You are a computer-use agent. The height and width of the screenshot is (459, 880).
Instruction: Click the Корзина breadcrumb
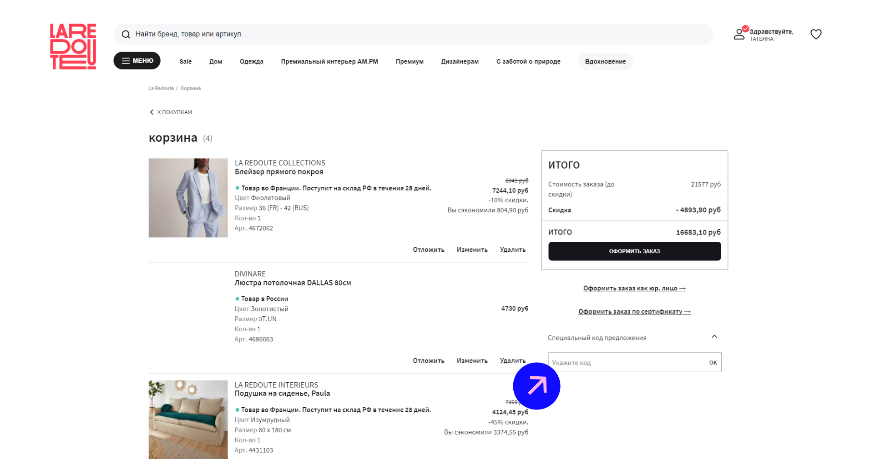tap(191, 88)
